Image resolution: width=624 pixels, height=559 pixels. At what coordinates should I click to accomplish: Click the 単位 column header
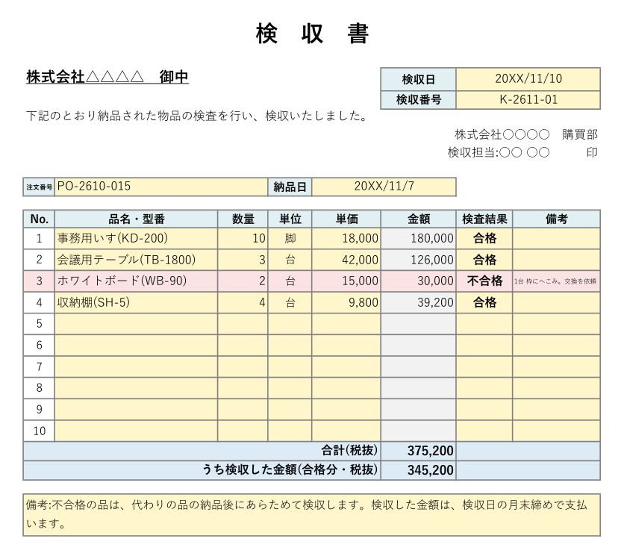290,219
